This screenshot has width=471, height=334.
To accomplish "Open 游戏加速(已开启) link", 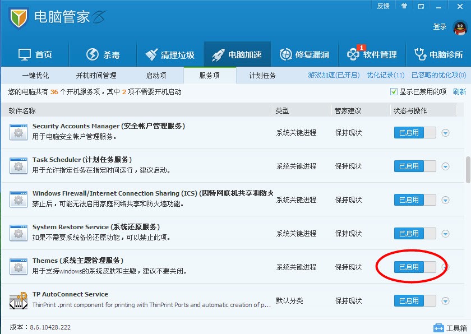I will [x=334, y=75].
